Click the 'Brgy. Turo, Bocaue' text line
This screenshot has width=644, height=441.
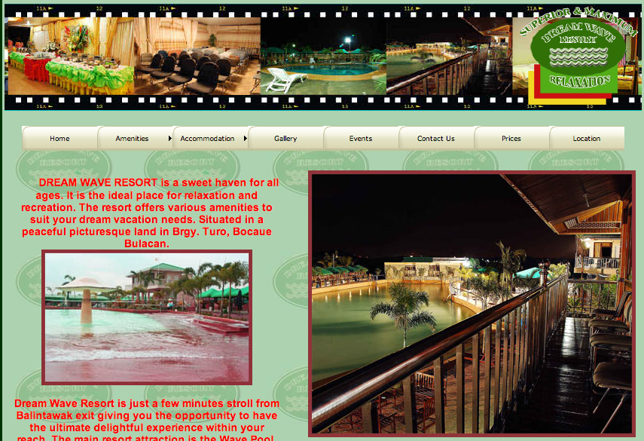[147, 231]
